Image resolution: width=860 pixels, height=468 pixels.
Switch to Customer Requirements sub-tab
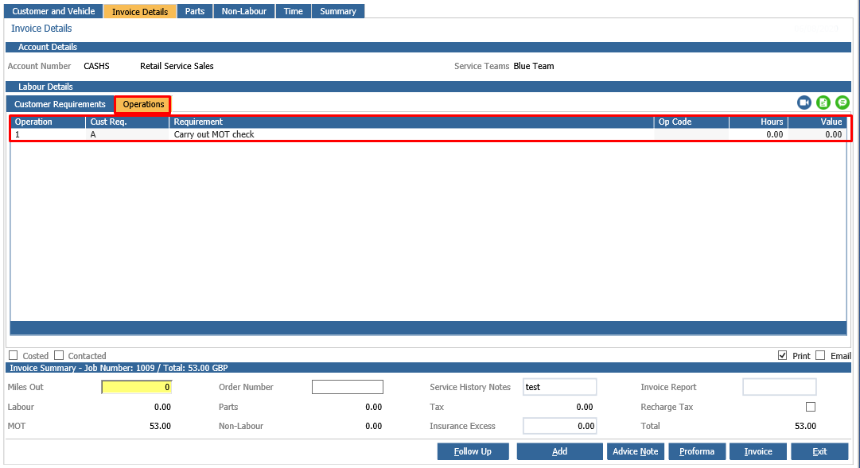(x=60, y=104)
